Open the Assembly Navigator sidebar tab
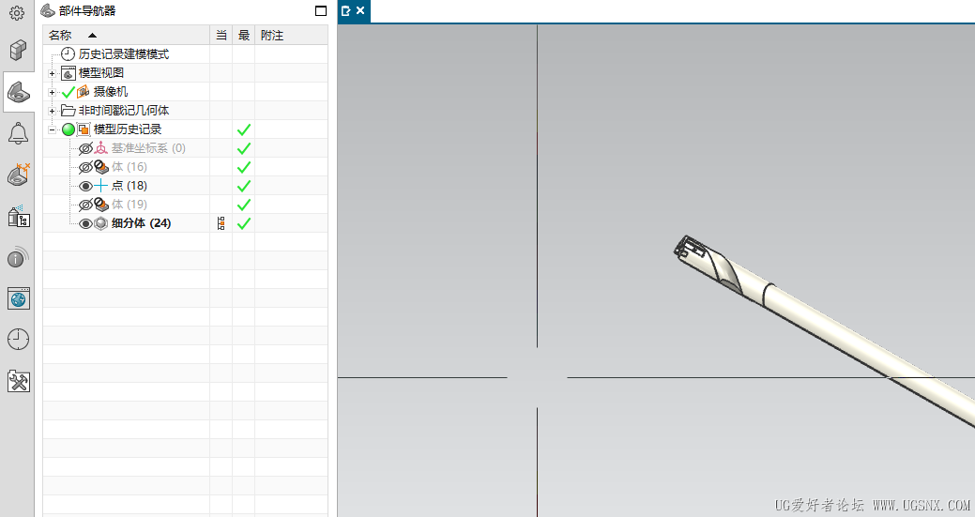This screenshot has width=975, height=517. [18, 51]
